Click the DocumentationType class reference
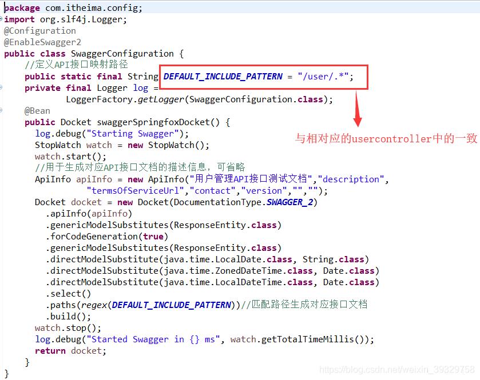Viewport: 480px width, 380px height. click(x=217, y=202)
